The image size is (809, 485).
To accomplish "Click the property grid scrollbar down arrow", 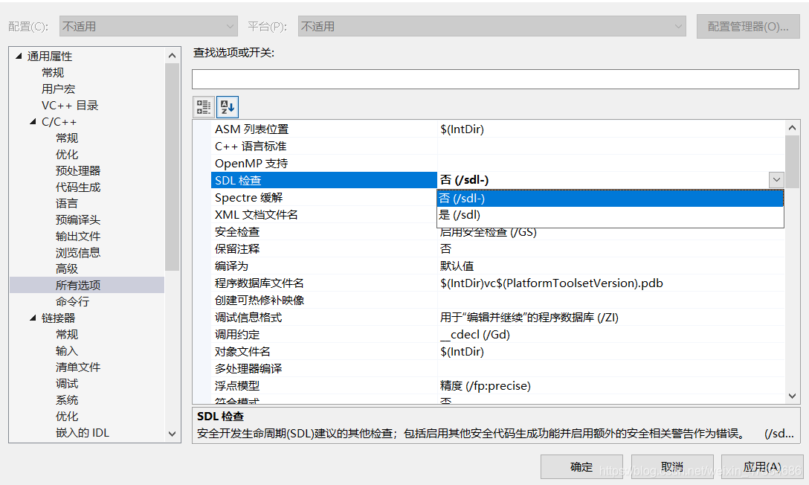I will click(793, 397).
